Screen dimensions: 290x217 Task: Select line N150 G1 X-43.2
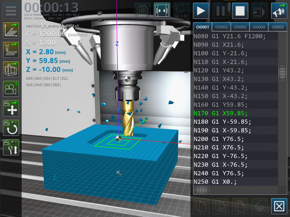(235, 96)
